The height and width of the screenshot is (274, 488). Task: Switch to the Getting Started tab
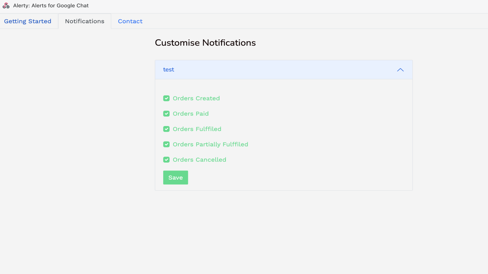pos(27,21)
